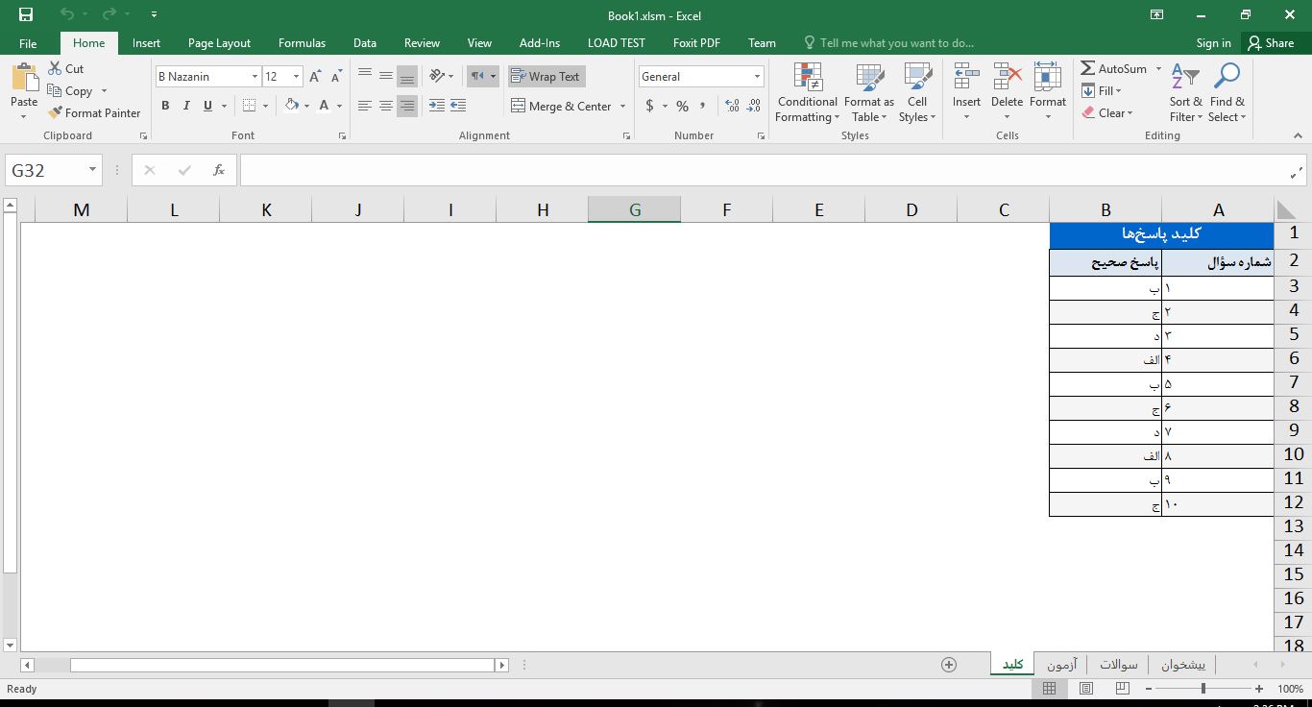Image resolution: width=1312 pixels, height=707 pixels.
Task: Open Sort & Filter menu
Action: 1186,93
